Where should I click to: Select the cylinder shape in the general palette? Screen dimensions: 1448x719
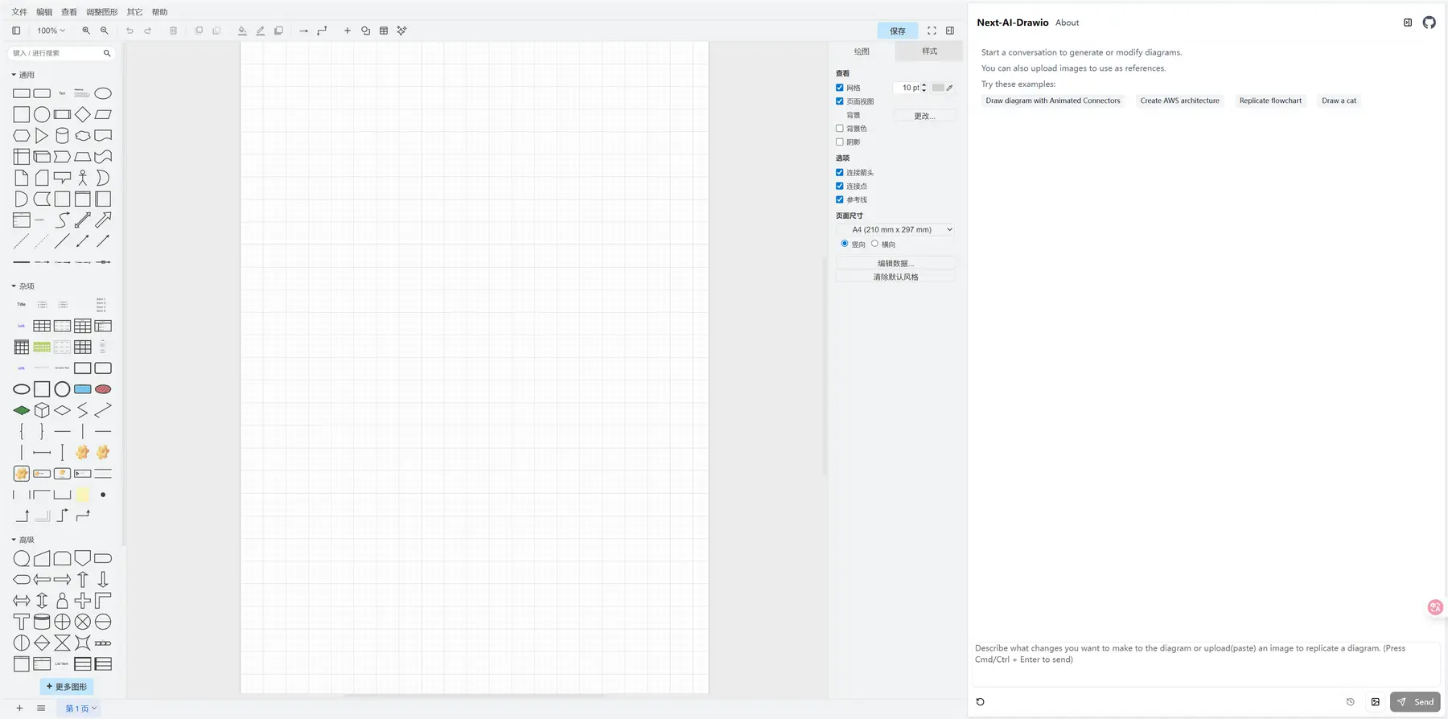tap(62, 136)
